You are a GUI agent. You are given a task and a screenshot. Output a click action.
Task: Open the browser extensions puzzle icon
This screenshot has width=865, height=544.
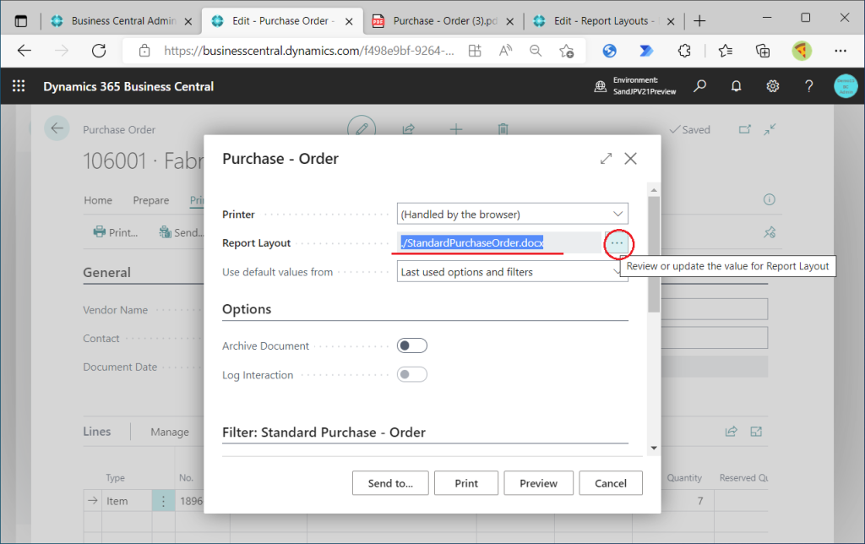click(x=684, y=51)
